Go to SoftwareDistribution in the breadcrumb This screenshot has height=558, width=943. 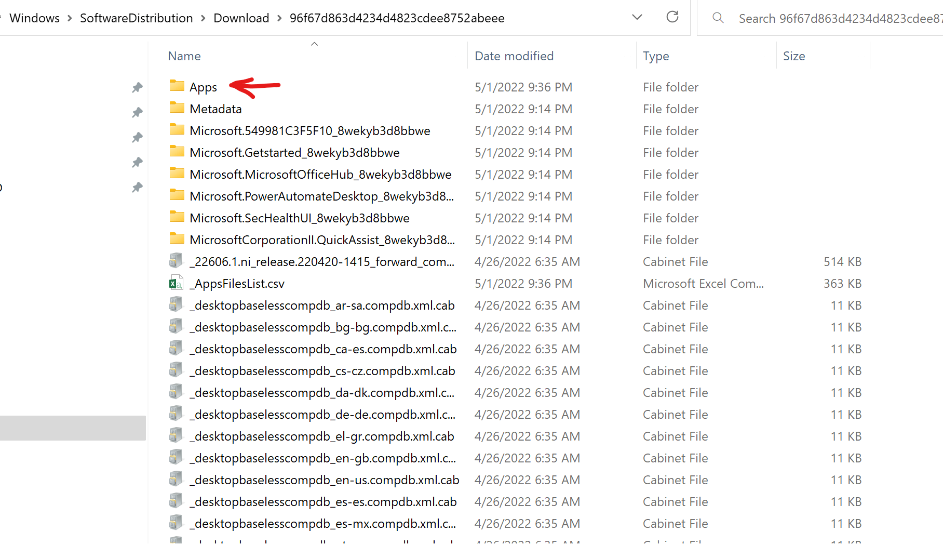136,18
